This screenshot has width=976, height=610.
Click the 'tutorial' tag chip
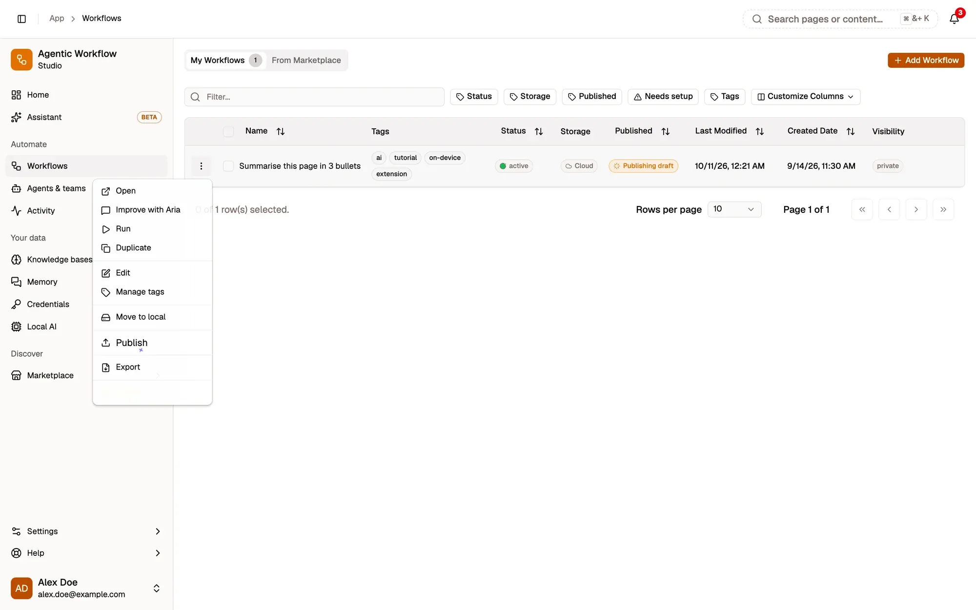[405, 158]
